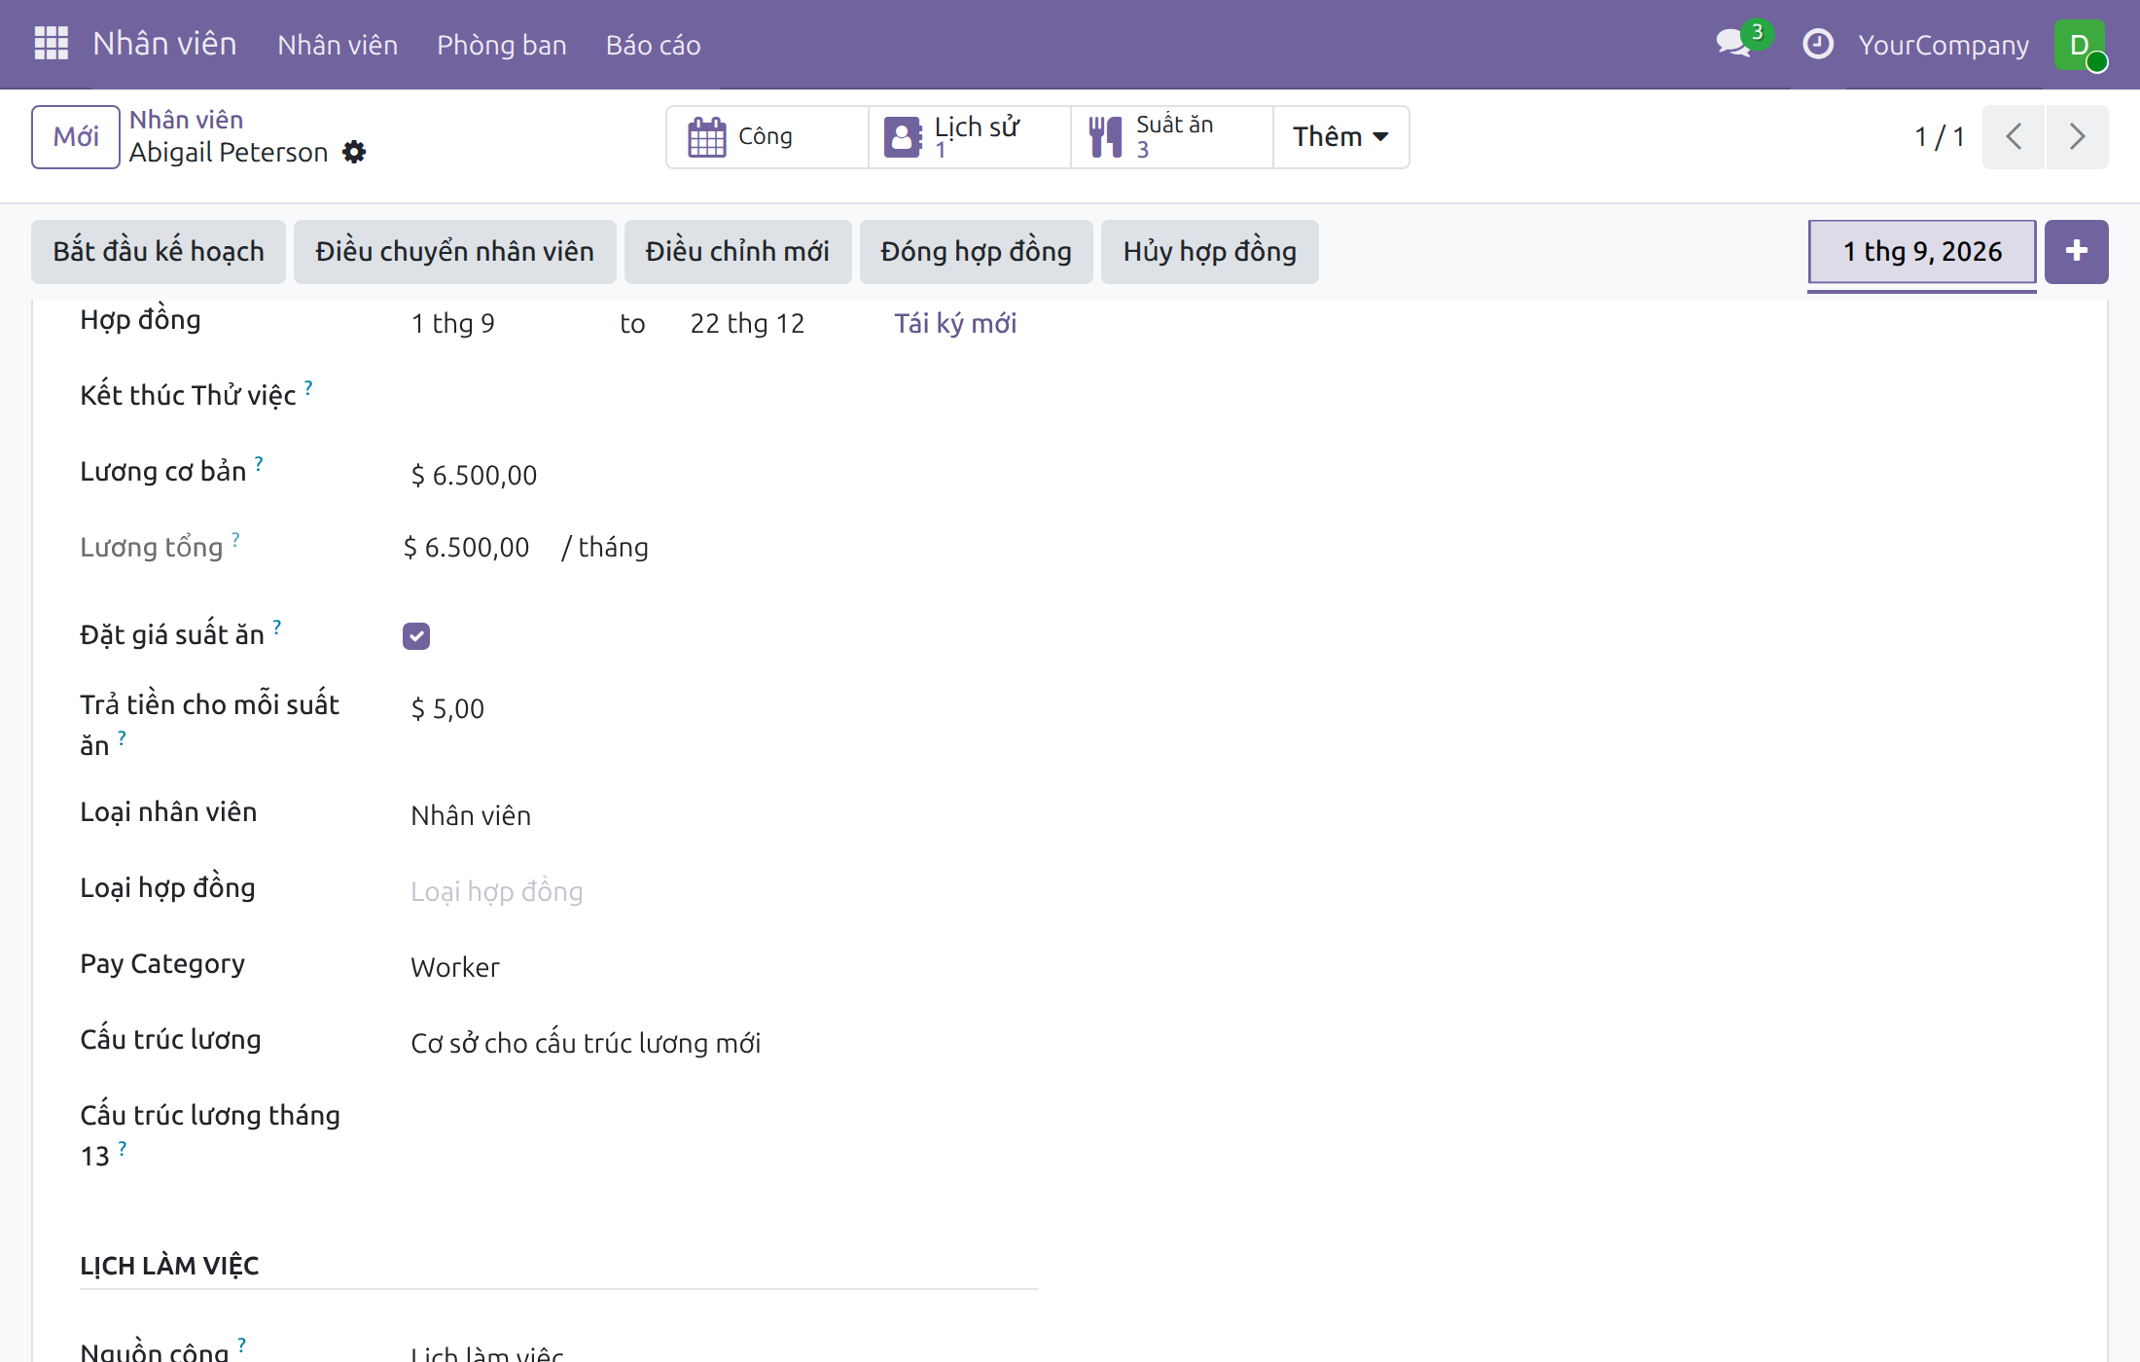
Task: Open Lịch sử history smart button
Action: click(970, 136)
